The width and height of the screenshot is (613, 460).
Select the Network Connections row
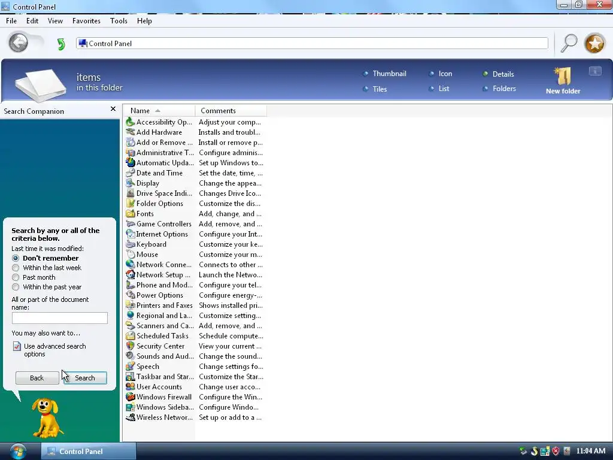pyautogui.click(x=195, y=264)
